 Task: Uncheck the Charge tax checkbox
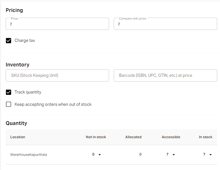tap(9, 41)
